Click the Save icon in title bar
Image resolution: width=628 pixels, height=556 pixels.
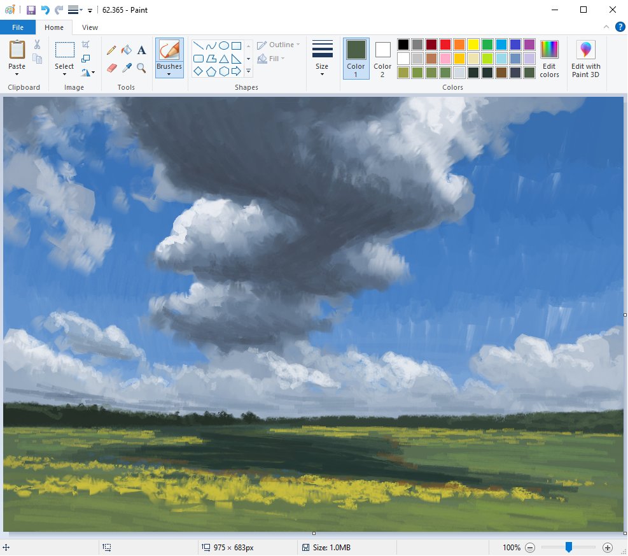[31, 10]
